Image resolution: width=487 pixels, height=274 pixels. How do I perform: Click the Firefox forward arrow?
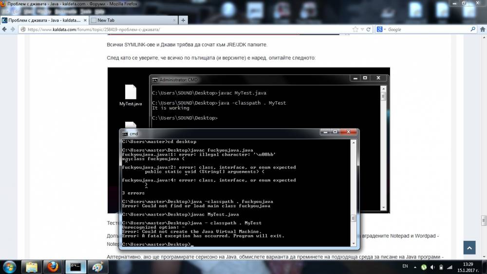tap(13, 29)
